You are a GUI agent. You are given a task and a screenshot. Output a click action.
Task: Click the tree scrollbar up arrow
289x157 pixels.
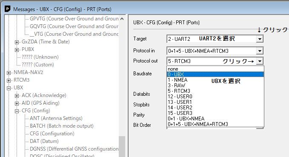click(x=122, y=19)
